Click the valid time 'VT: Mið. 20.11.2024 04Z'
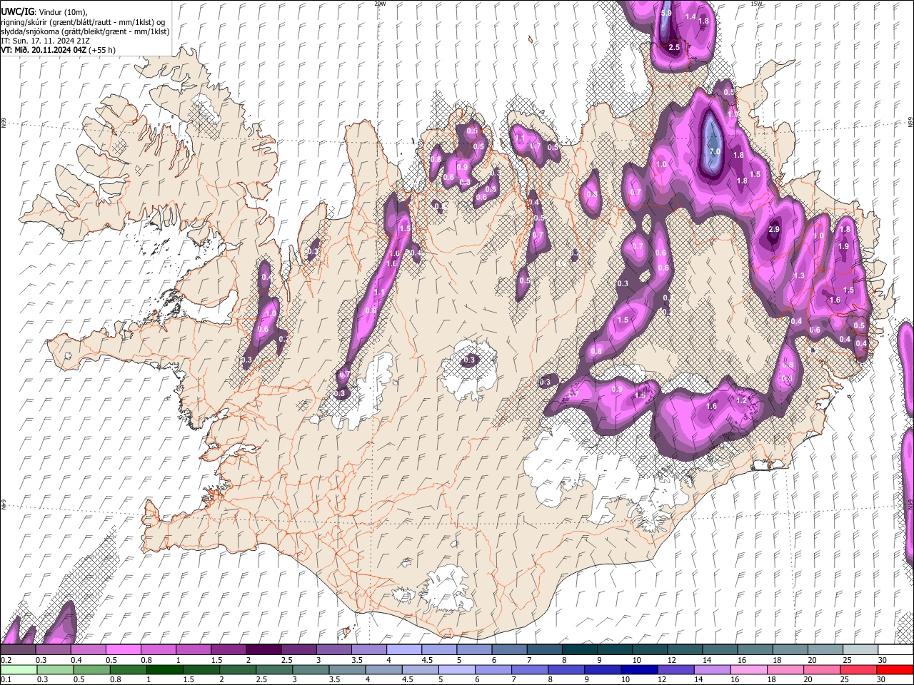 click(44, 50)
